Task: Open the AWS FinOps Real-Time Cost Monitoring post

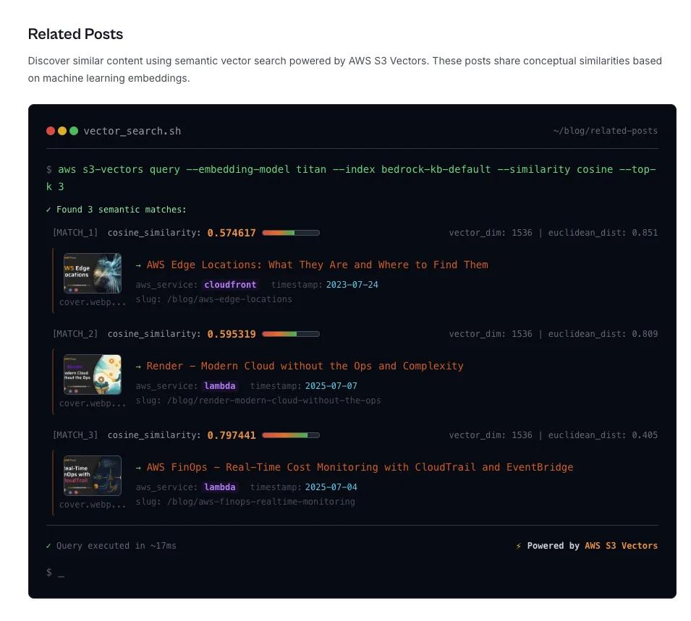Action: pos(360,467)
